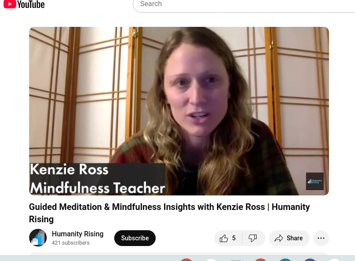Screen dimensions: 355x261
Task: Click the Humanity Rising watermark in video corner
Action: 315,181
